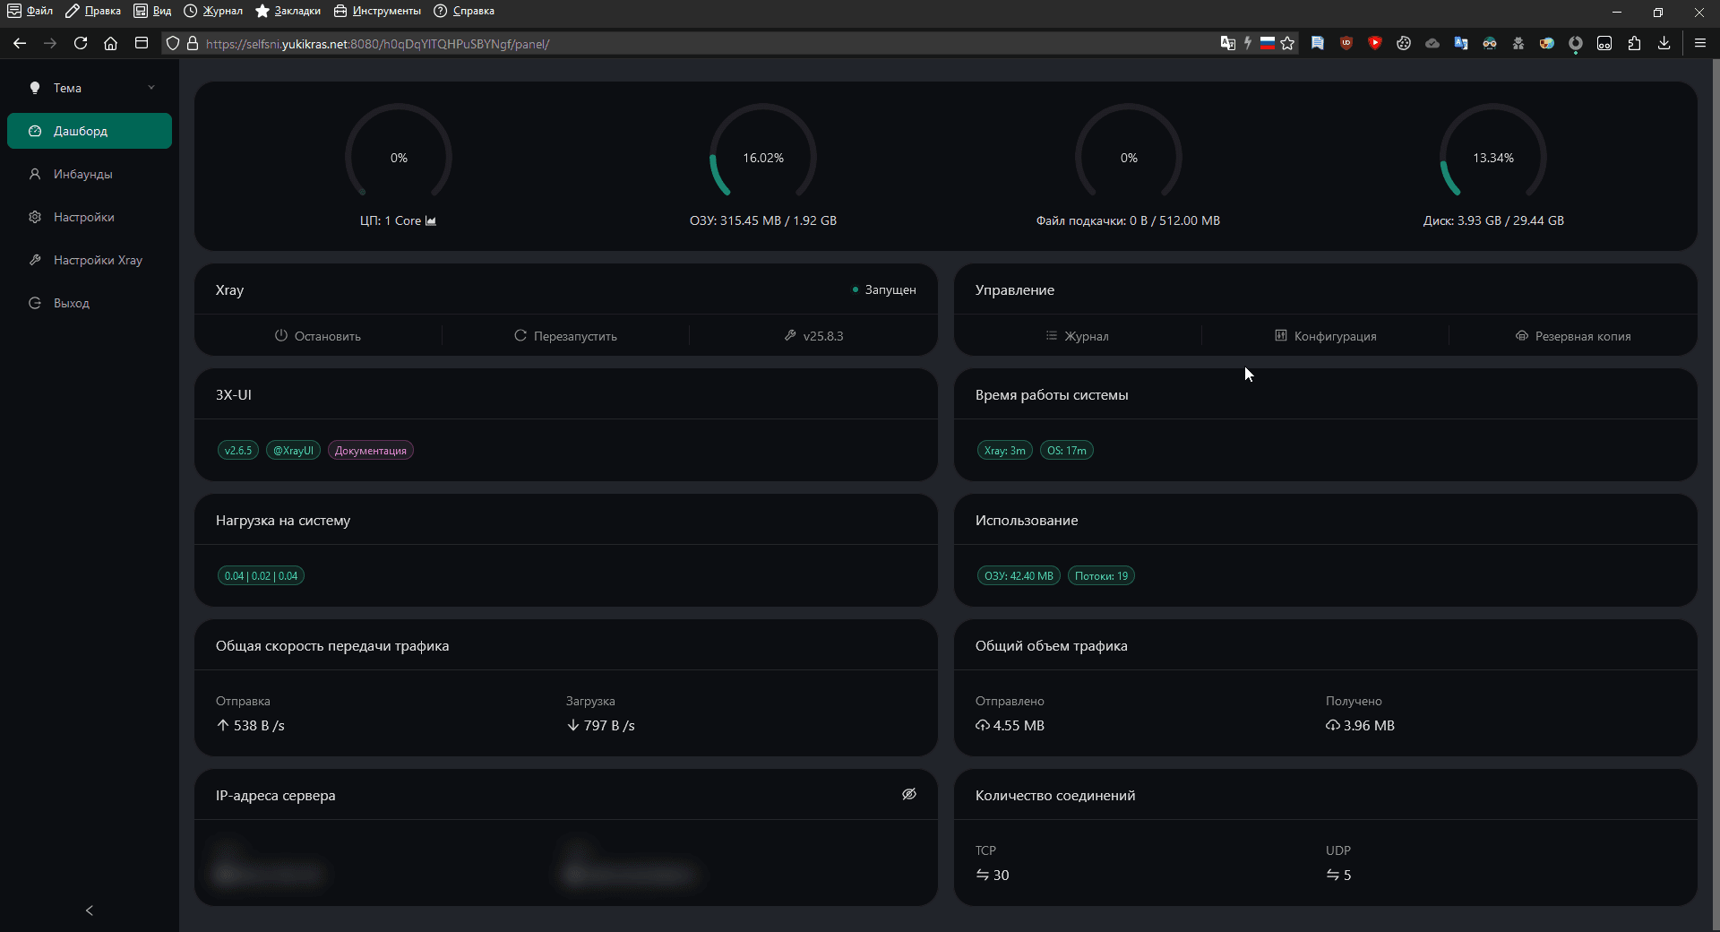The height and width of the screenshot is (932, 1720).
Task: Click the Xray version v25.8.3 switcher
Action: [x=813, y=336]
